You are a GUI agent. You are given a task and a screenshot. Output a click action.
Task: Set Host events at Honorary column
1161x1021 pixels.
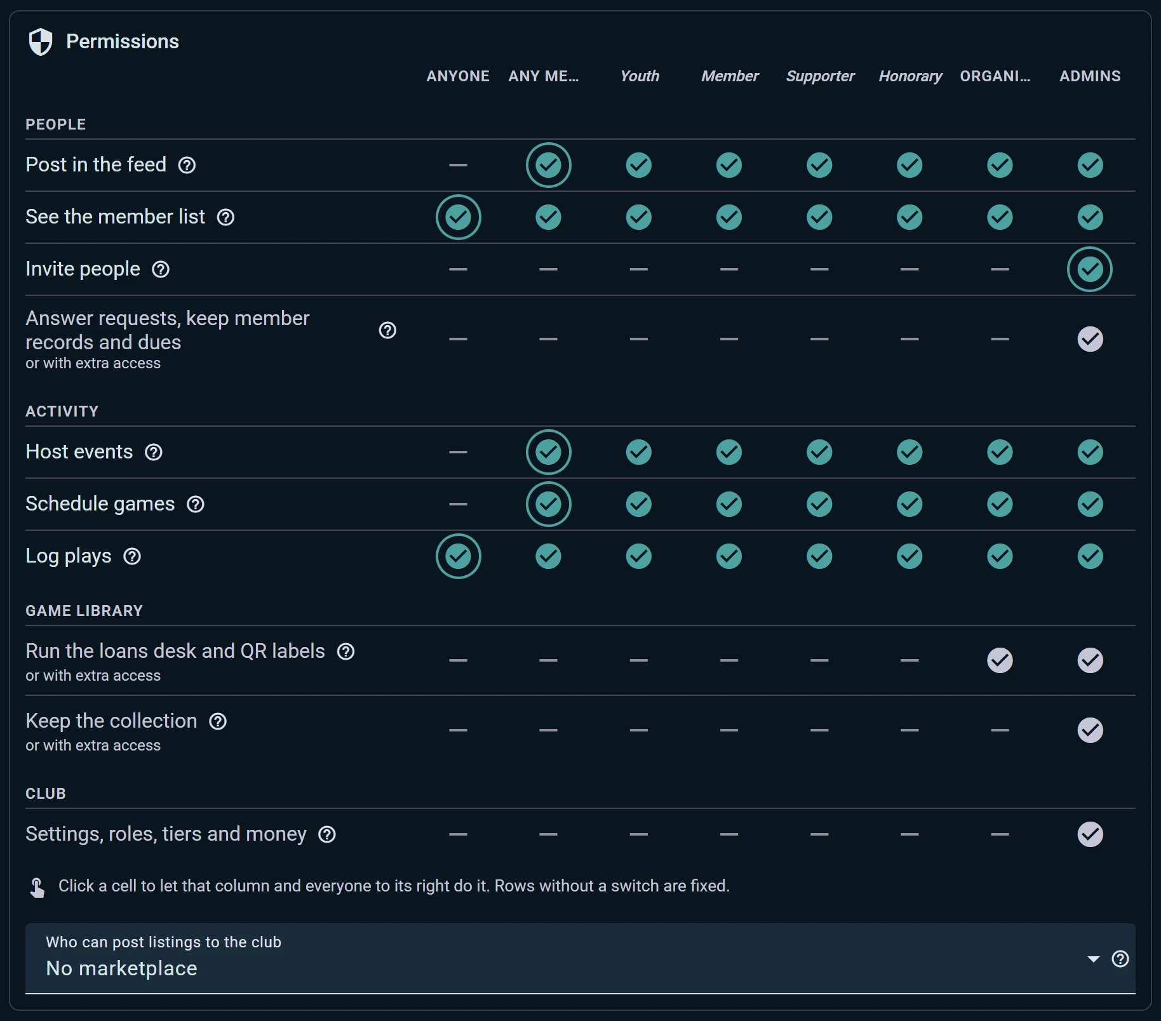click(909, 452)
